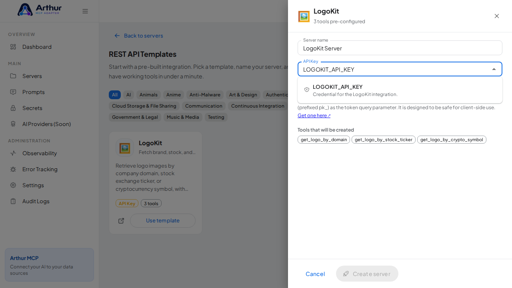Image resolution: width=512 pixels, height=288 pixels.
Task: Open Prompts in sidebar
Action: (49, 92)
